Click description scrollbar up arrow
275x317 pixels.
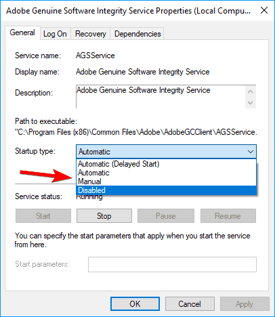click(x=250, y=91)
